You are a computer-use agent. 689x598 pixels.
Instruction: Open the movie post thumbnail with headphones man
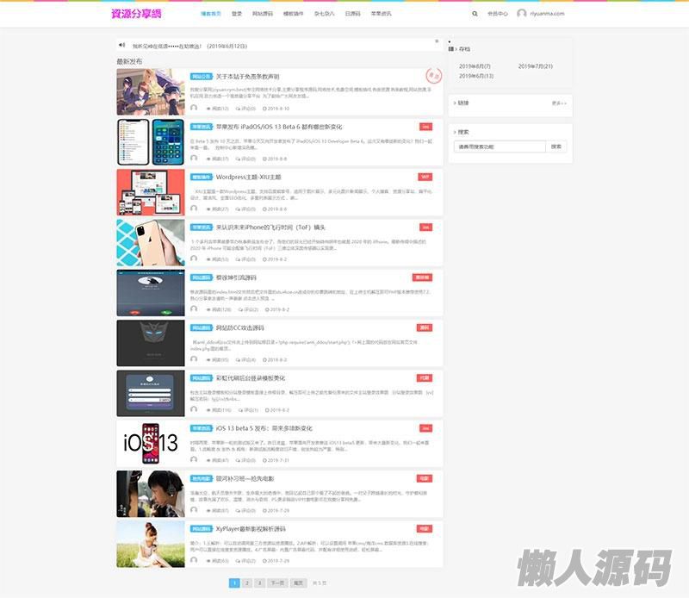tap(151, 494)
